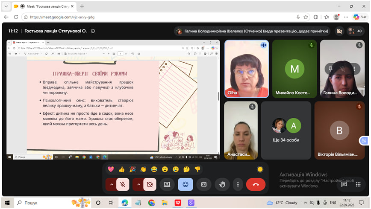Send the thumbs down reaction

point(197,169)
